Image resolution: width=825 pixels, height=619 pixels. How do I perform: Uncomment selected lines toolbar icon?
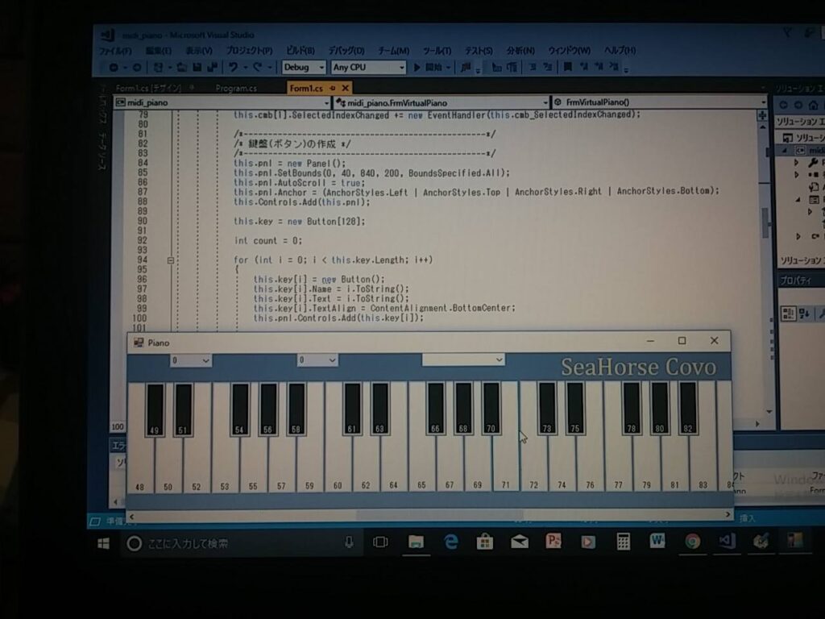click(x=548, y=67)
